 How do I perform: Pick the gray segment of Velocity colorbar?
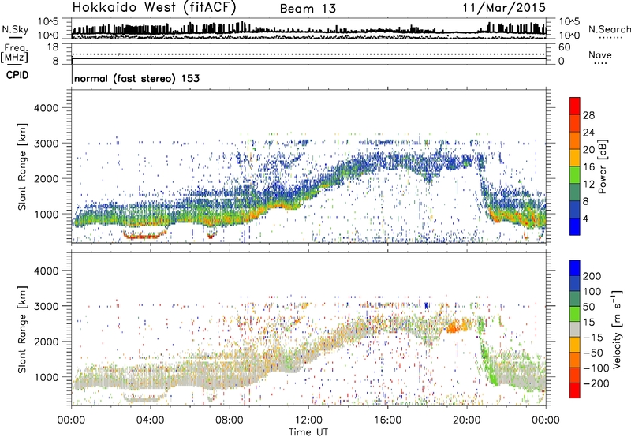click(575, 330)
